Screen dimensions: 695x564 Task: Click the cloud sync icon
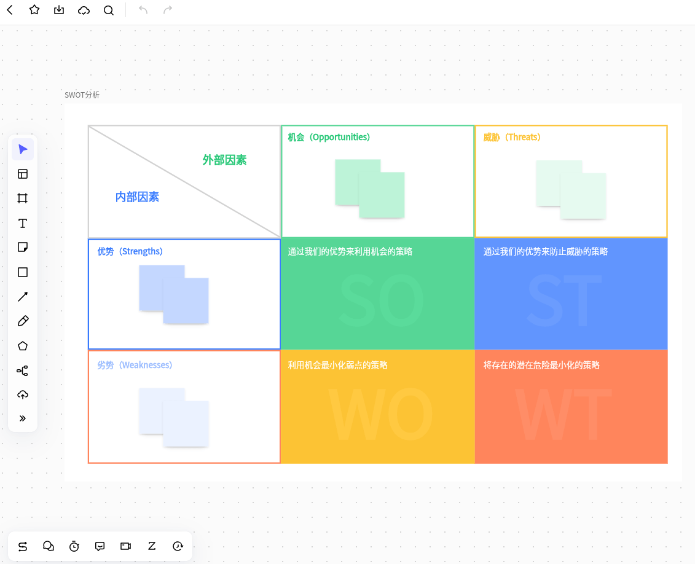pos(84,10)
